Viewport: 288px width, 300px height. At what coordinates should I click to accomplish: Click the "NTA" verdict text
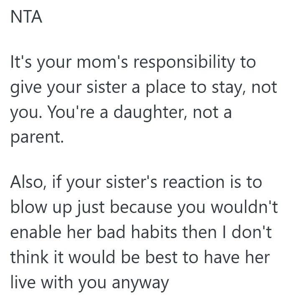click(26, 17)
